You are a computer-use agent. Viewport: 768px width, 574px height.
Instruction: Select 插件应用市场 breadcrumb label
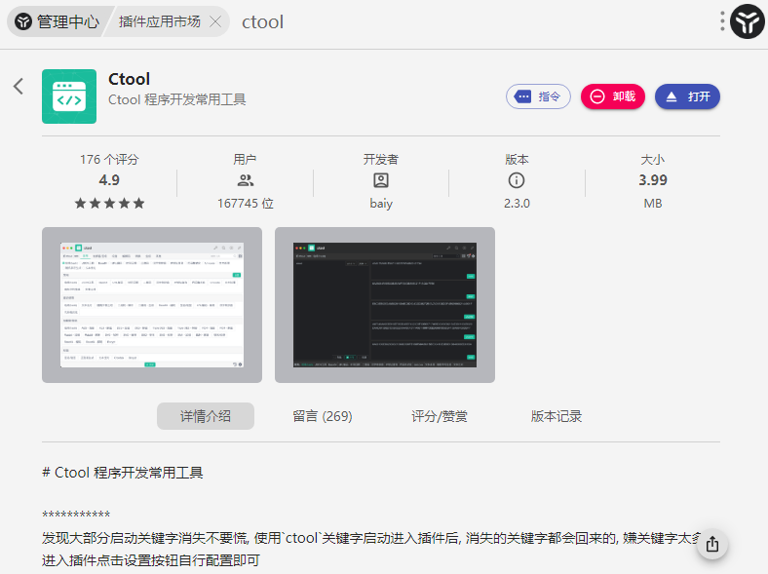click(x=159, y=21)
